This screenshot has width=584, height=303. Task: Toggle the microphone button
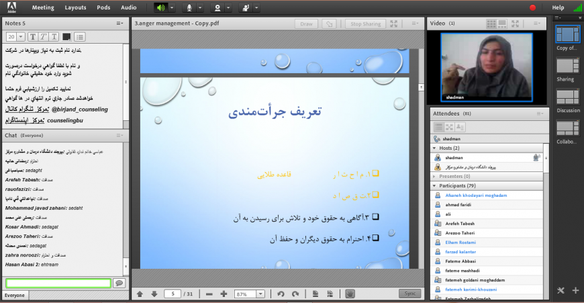[x=189, y=7]
